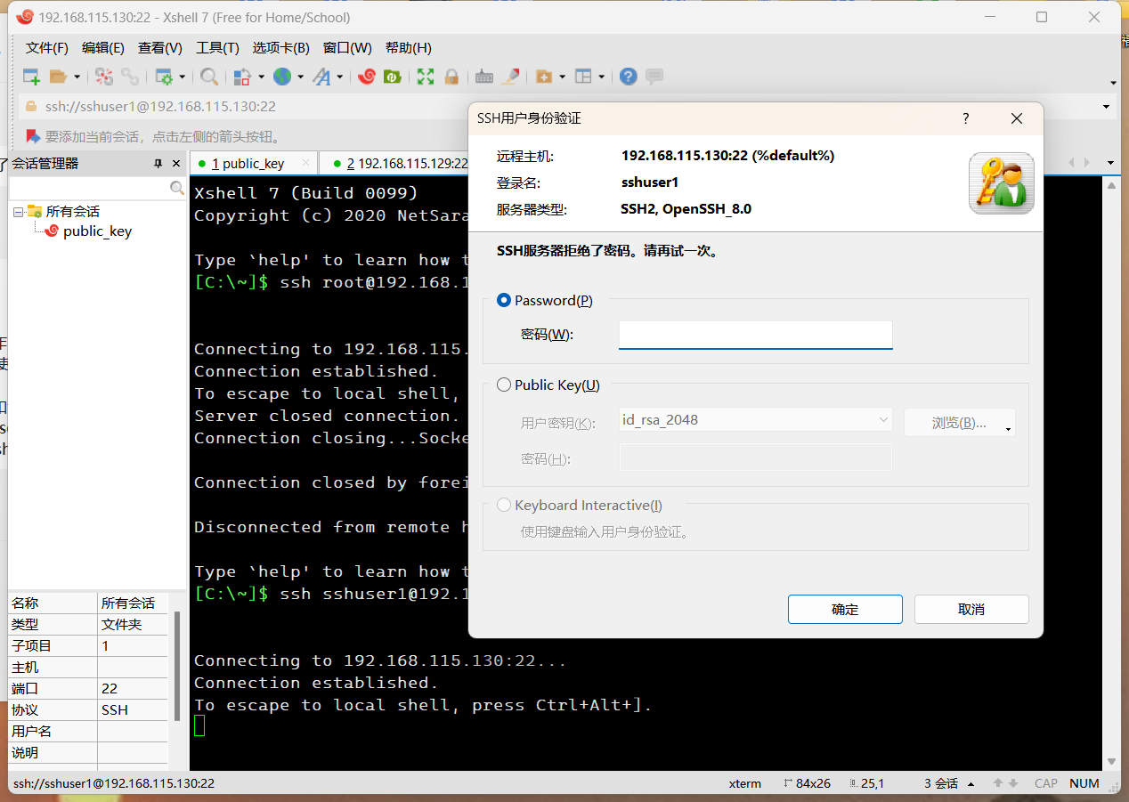Screen dimensions: 1129x802
Task: Launch Xmanager via the green icon
Action: point(392,77)
